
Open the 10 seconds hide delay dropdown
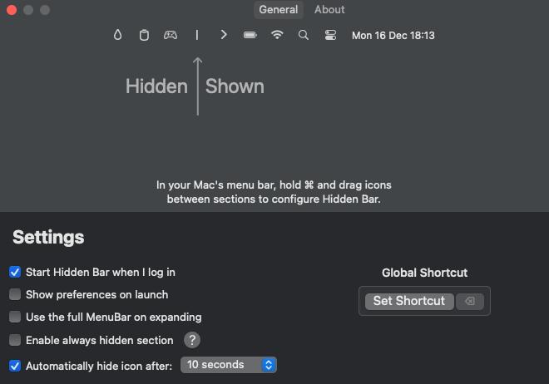pyautogui.click(x=228, y=365)
